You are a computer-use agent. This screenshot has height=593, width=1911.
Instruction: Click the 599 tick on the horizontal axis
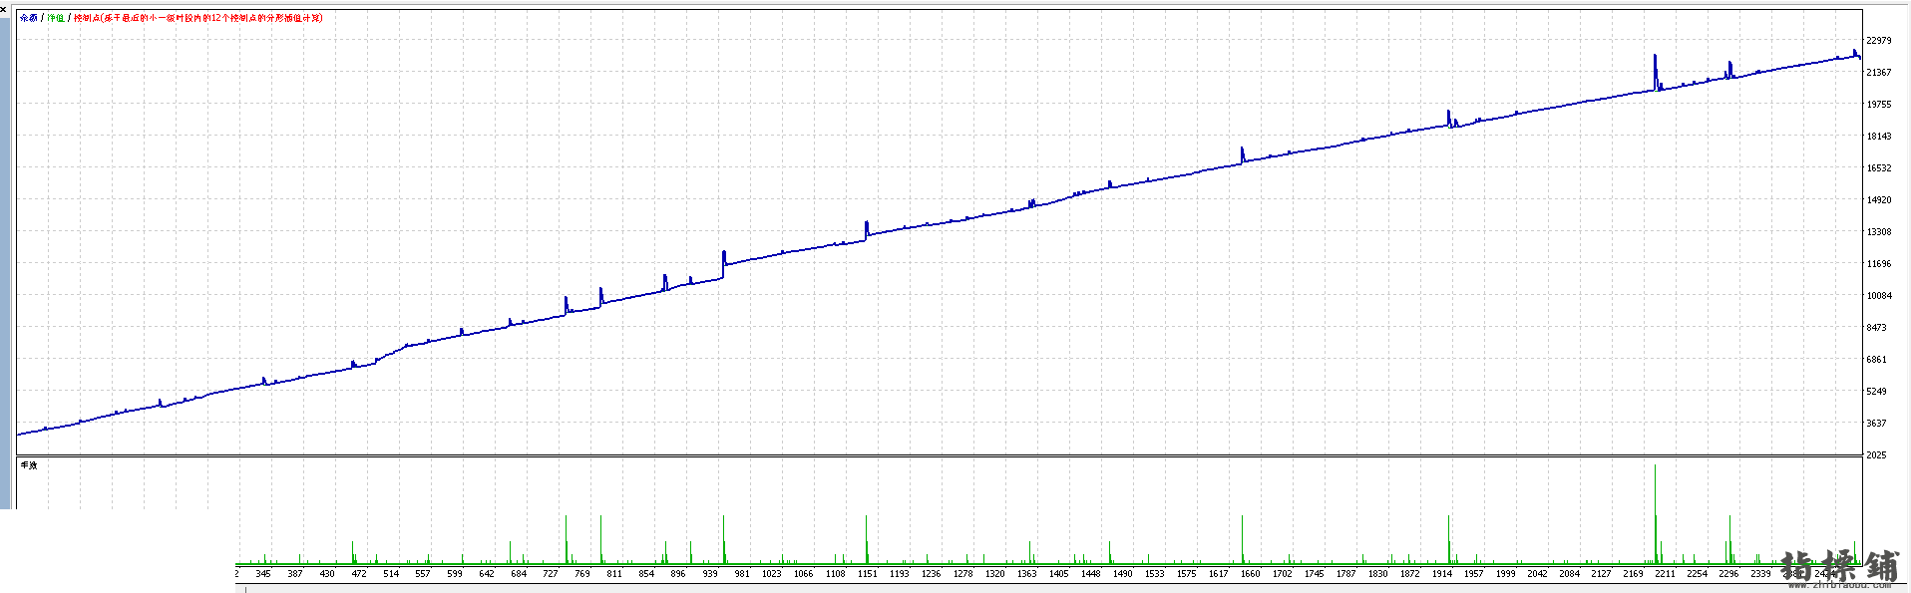(455, 574)
